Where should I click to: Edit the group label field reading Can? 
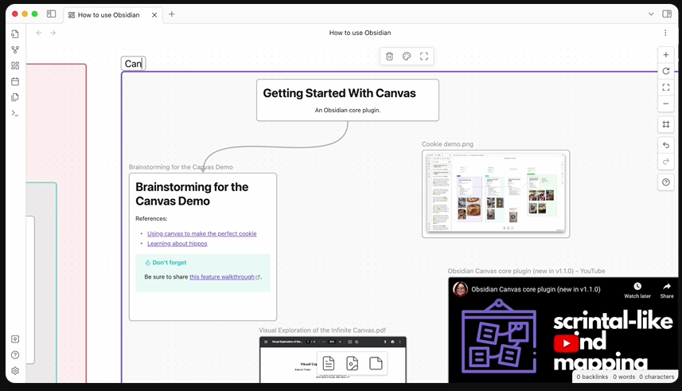click(x=133, y=64)
